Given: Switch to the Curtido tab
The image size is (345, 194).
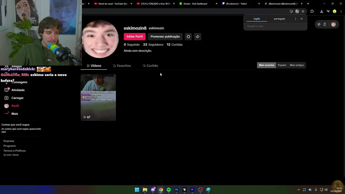Looking at the screenshot, I should [150, 66].
